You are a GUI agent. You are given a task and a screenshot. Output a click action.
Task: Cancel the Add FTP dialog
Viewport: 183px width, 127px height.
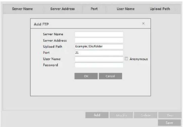(x=110, y=76)
